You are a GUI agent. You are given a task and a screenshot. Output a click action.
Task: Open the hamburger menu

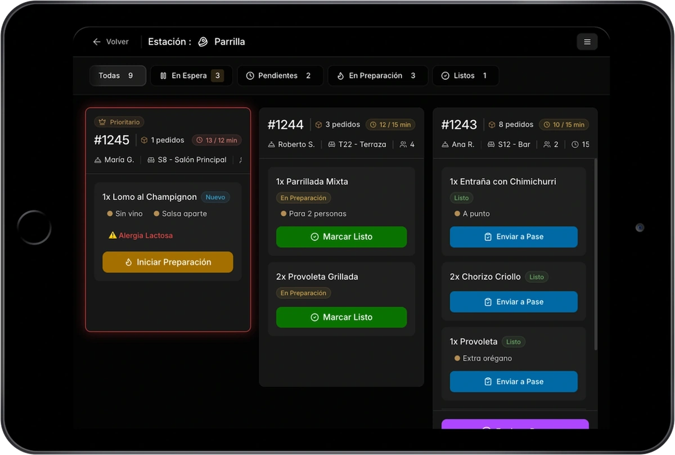pos(587,42)
